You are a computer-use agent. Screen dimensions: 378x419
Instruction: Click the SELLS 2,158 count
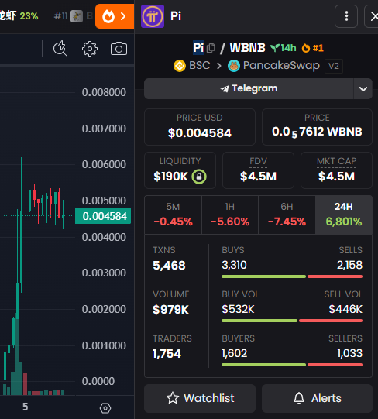349,265
